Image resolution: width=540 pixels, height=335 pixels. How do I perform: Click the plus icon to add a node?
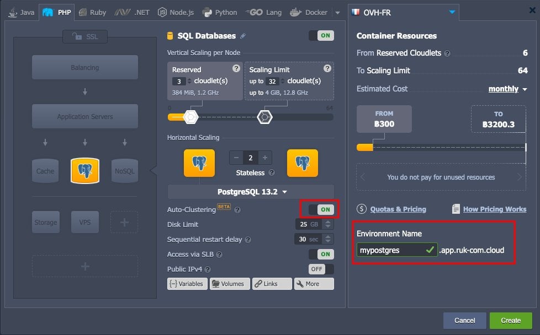click(x=265, y=158)
